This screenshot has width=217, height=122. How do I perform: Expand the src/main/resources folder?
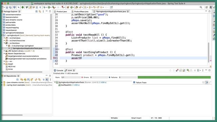tap(4, 41)
